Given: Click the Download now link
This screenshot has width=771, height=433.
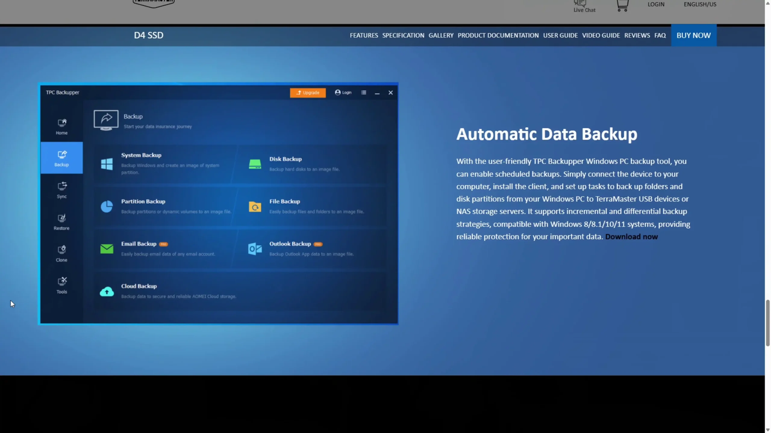Looking at the screenshot, I should pos(631,237).
